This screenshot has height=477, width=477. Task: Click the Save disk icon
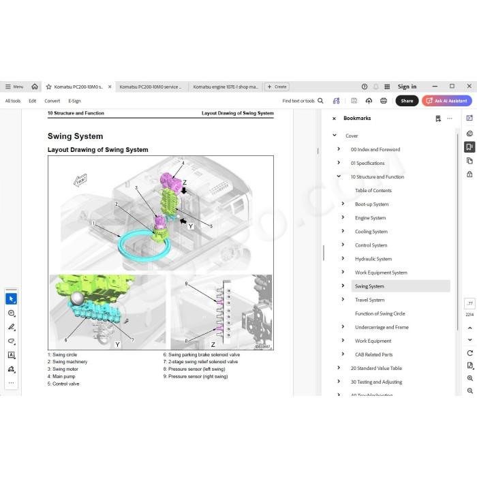coord(354,101)
